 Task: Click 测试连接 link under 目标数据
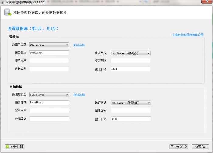point(79,95)
